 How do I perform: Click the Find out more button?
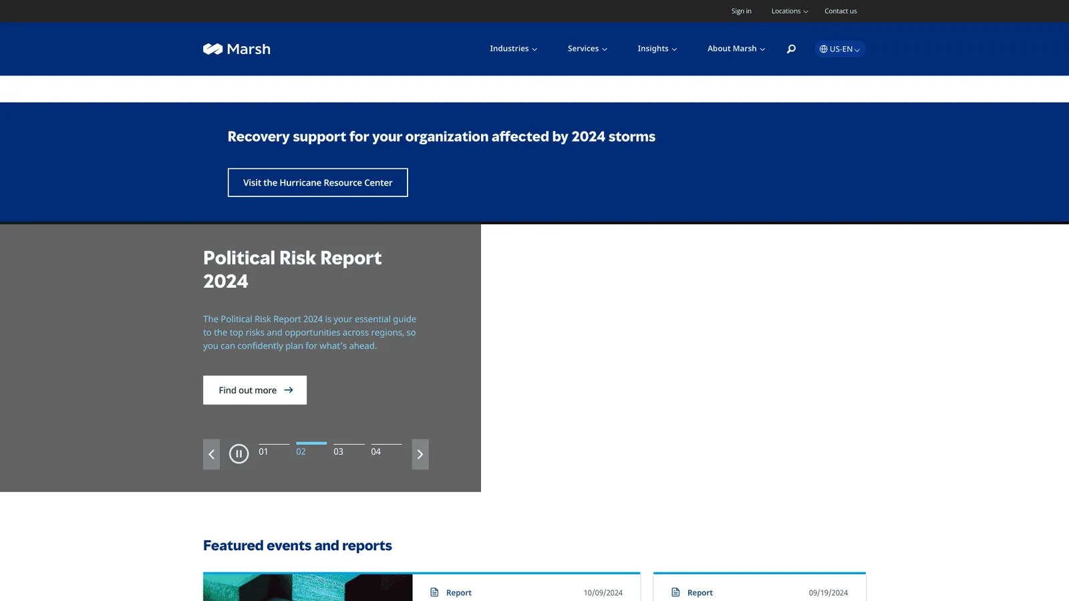[x=255, y=390]
